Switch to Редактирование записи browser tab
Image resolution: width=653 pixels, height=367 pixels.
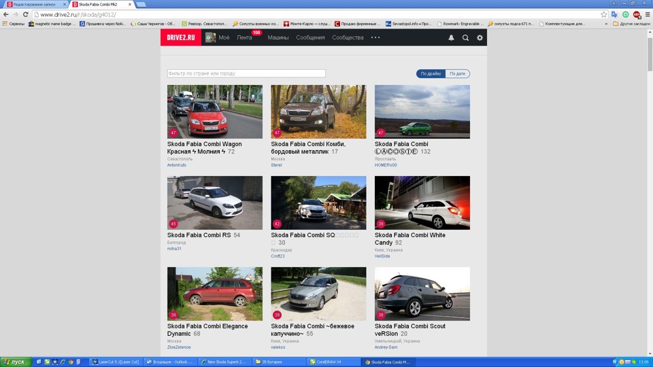35,4
